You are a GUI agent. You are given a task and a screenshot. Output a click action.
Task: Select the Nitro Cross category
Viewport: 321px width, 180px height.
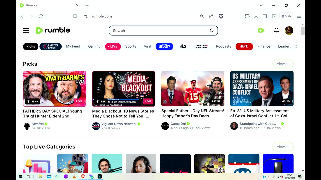(x=202, y=46)
